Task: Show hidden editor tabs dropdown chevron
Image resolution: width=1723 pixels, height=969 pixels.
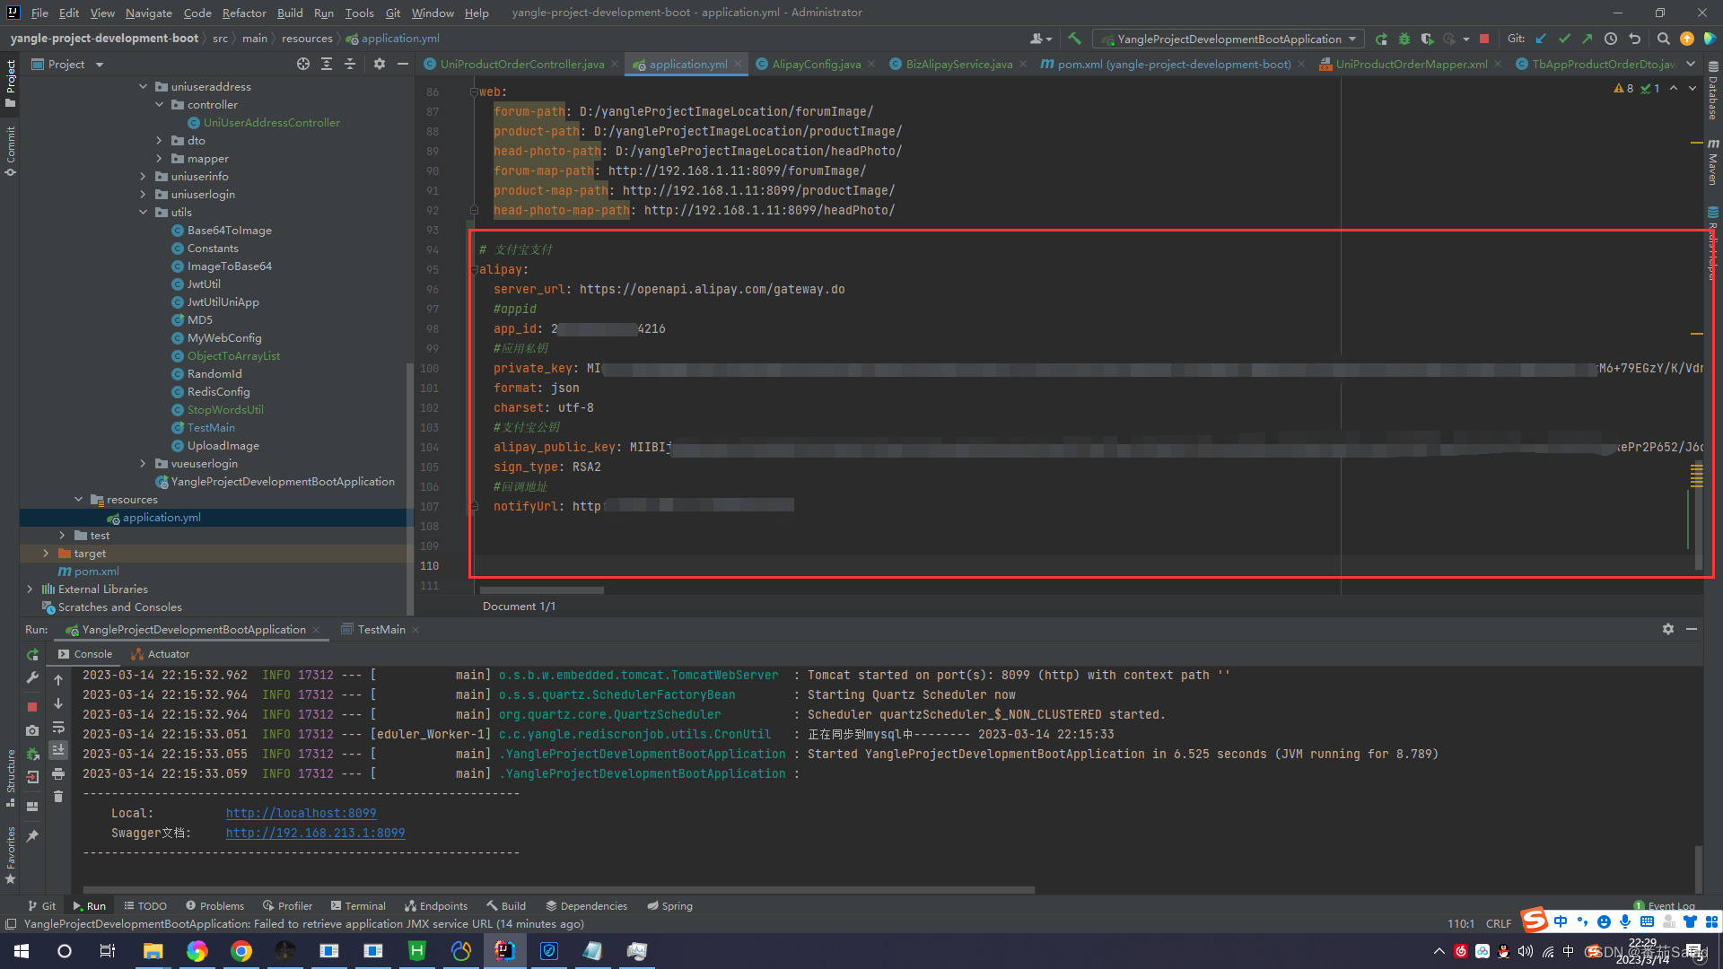Action: tap(1691, 64)
